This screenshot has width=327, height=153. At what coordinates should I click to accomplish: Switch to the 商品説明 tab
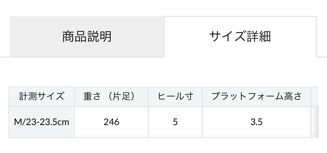coord(87,37)
